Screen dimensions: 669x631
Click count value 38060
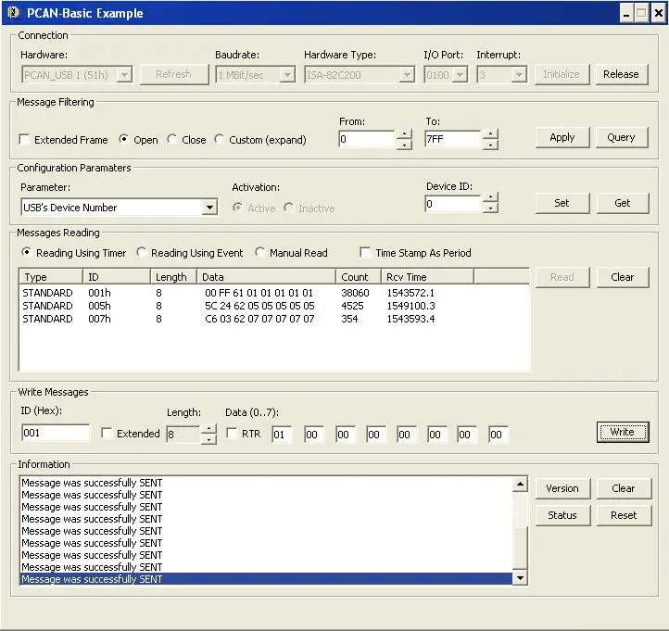(355, 293)
